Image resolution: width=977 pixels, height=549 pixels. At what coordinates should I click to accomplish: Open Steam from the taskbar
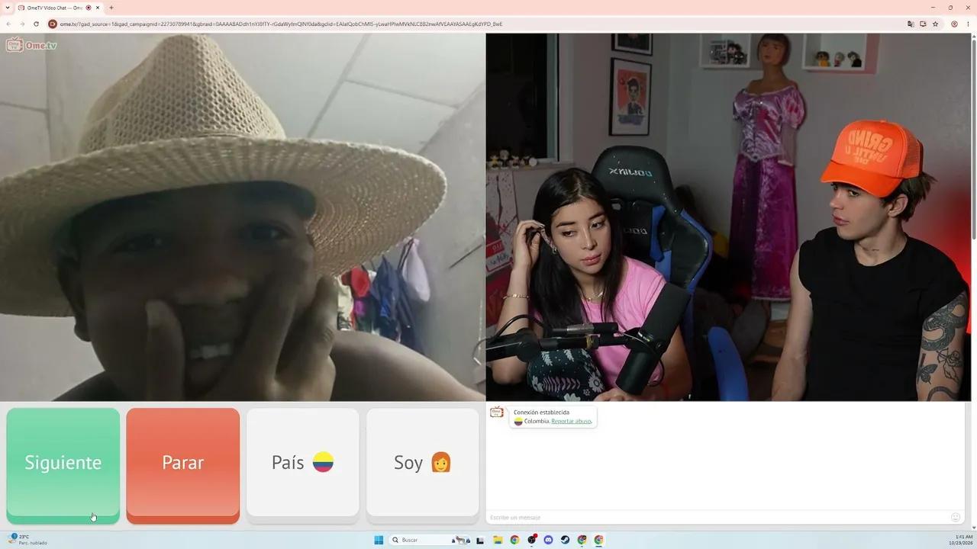(565, 540)
